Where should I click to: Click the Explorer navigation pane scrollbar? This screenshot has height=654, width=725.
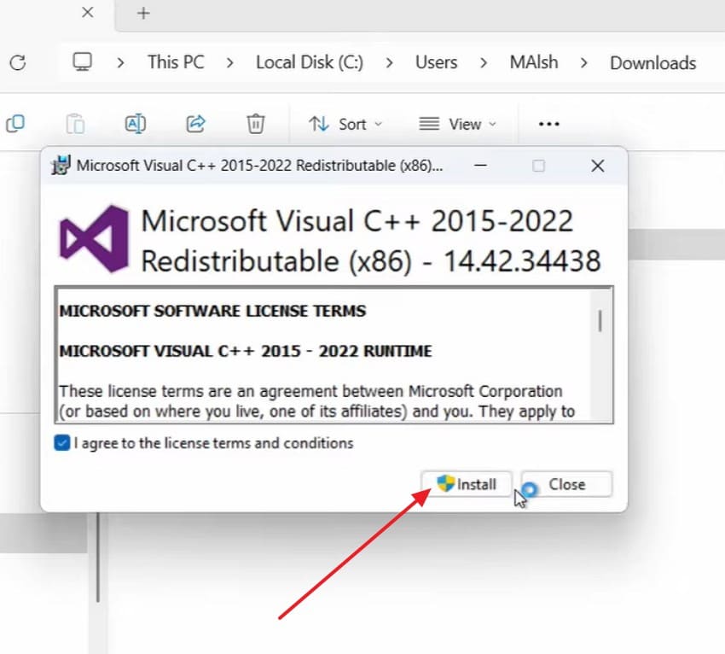(x=97, y=558)
